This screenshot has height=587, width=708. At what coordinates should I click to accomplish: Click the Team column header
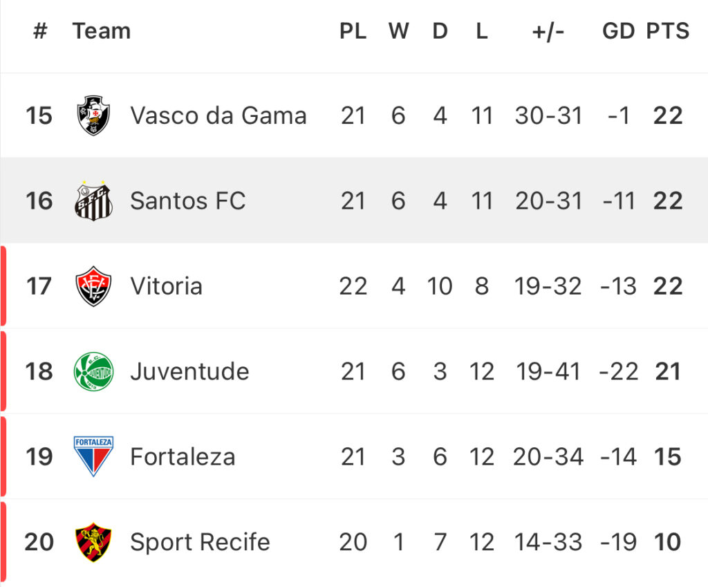coord(102,31)
